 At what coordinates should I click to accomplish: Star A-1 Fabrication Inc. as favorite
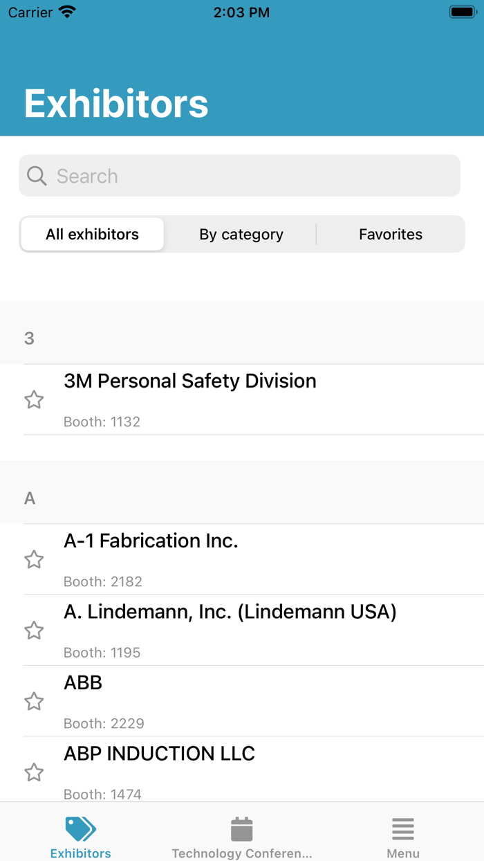[x=34, y=559]
